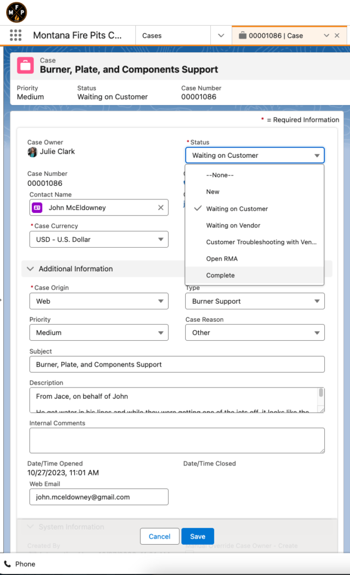The height and width of the screenshot is (575, 350).
Task: Select the New status option
Action: click(255, 192)
